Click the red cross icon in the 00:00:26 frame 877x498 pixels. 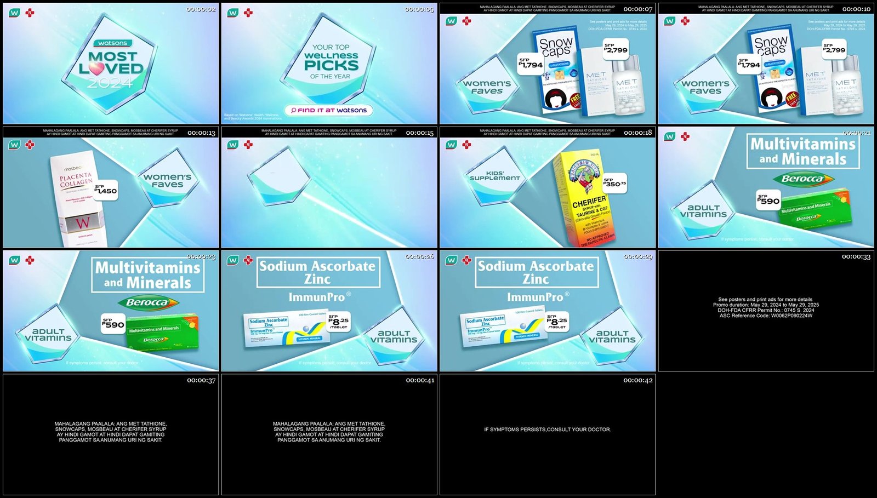(x=248, y=260)
